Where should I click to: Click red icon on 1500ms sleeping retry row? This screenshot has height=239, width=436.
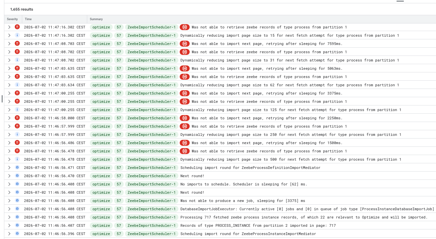185,143
